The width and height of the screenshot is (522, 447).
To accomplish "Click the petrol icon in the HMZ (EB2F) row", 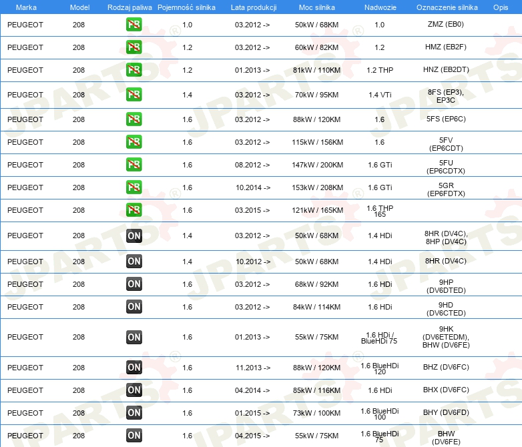I will (x=134, y=47).
